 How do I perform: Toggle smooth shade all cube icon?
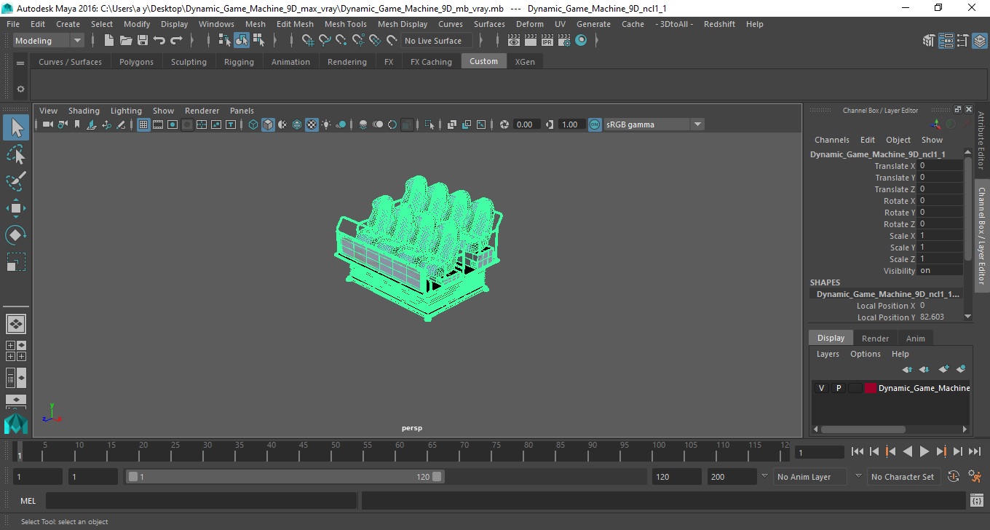pos(268,124)
